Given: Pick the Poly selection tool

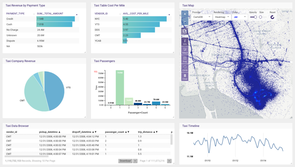Looking at the screenshot, I should 185,59.
